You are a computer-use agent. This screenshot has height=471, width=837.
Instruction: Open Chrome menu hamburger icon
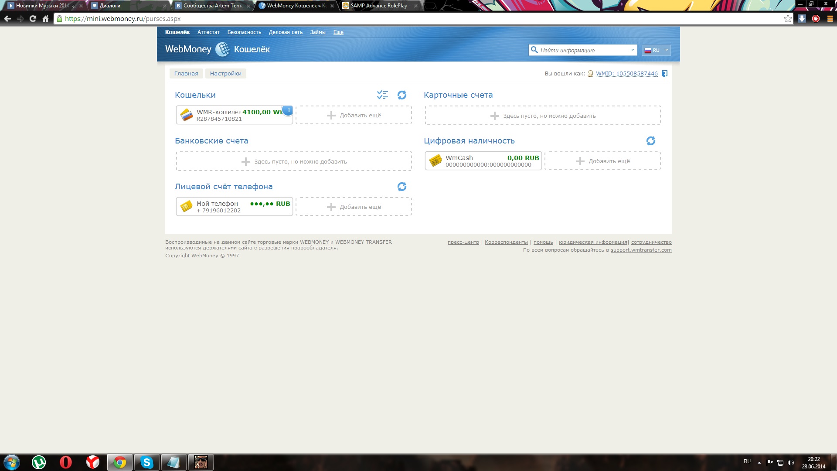click(830, 19)
